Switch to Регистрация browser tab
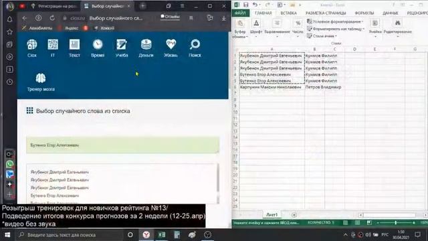The height and width of the screenshot is (241, 428). (x=55, y=6)
